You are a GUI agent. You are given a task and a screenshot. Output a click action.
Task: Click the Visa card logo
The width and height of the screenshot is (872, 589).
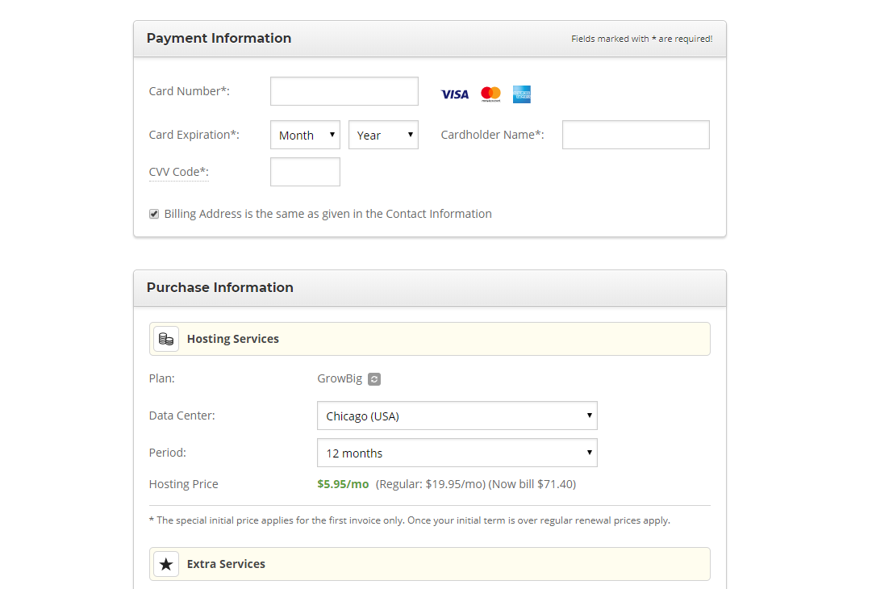454,94
